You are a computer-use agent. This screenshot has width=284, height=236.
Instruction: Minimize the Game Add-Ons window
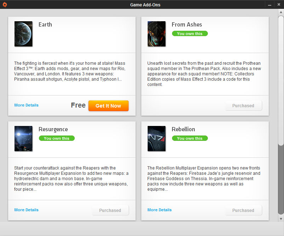pos(270,5)
